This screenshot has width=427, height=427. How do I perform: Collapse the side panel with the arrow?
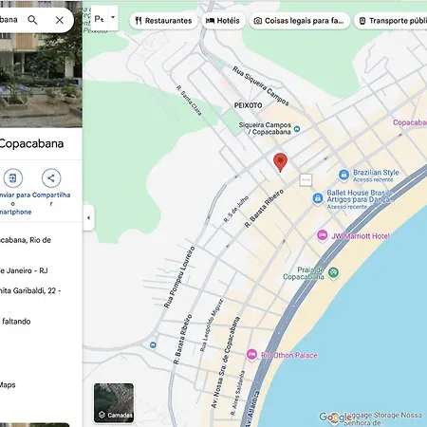click(x=88, y=217)
